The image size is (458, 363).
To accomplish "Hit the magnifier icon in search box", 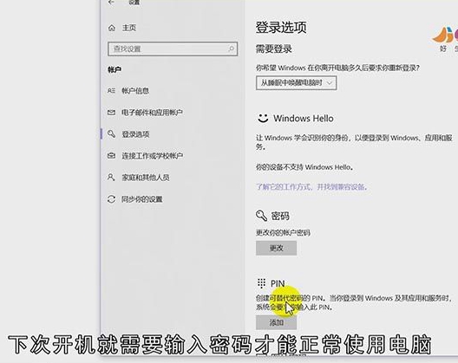I will 231,49.
